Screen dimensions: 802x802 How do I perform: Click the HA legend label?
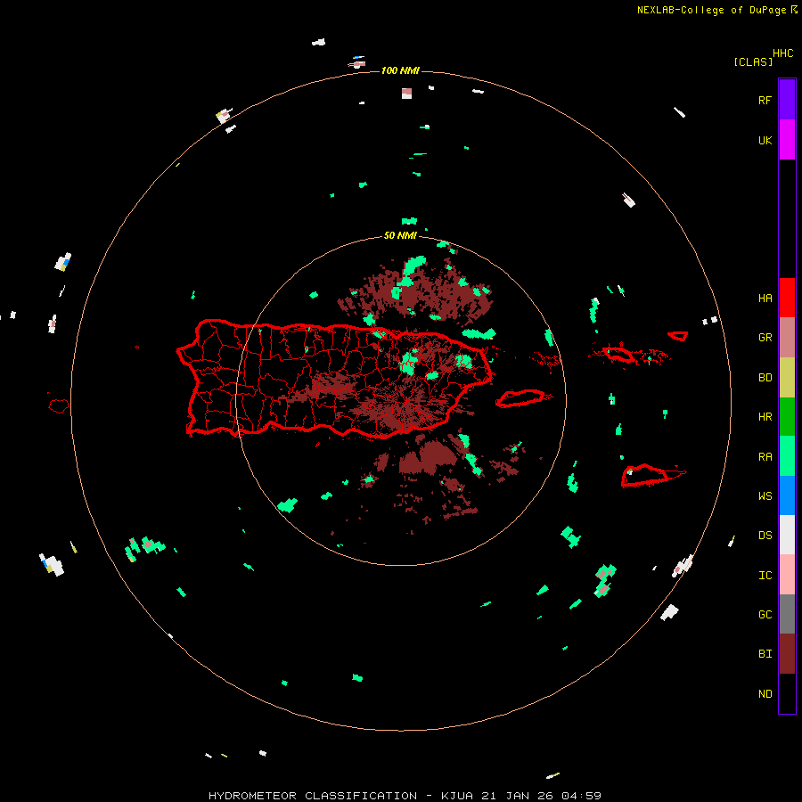coord(765,298)
